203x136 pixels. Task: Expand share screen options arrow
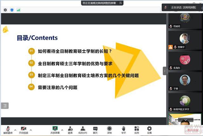click(x=62, y=130)
